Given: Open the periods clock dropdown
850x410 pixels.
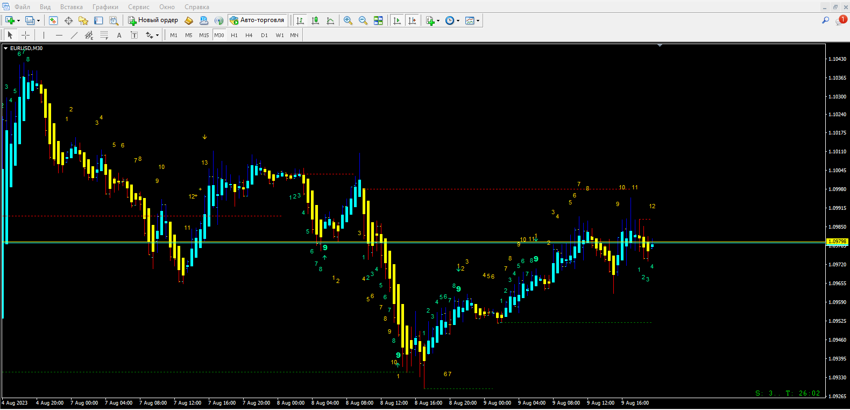Looking at the screenshot, I should [458, 21].
